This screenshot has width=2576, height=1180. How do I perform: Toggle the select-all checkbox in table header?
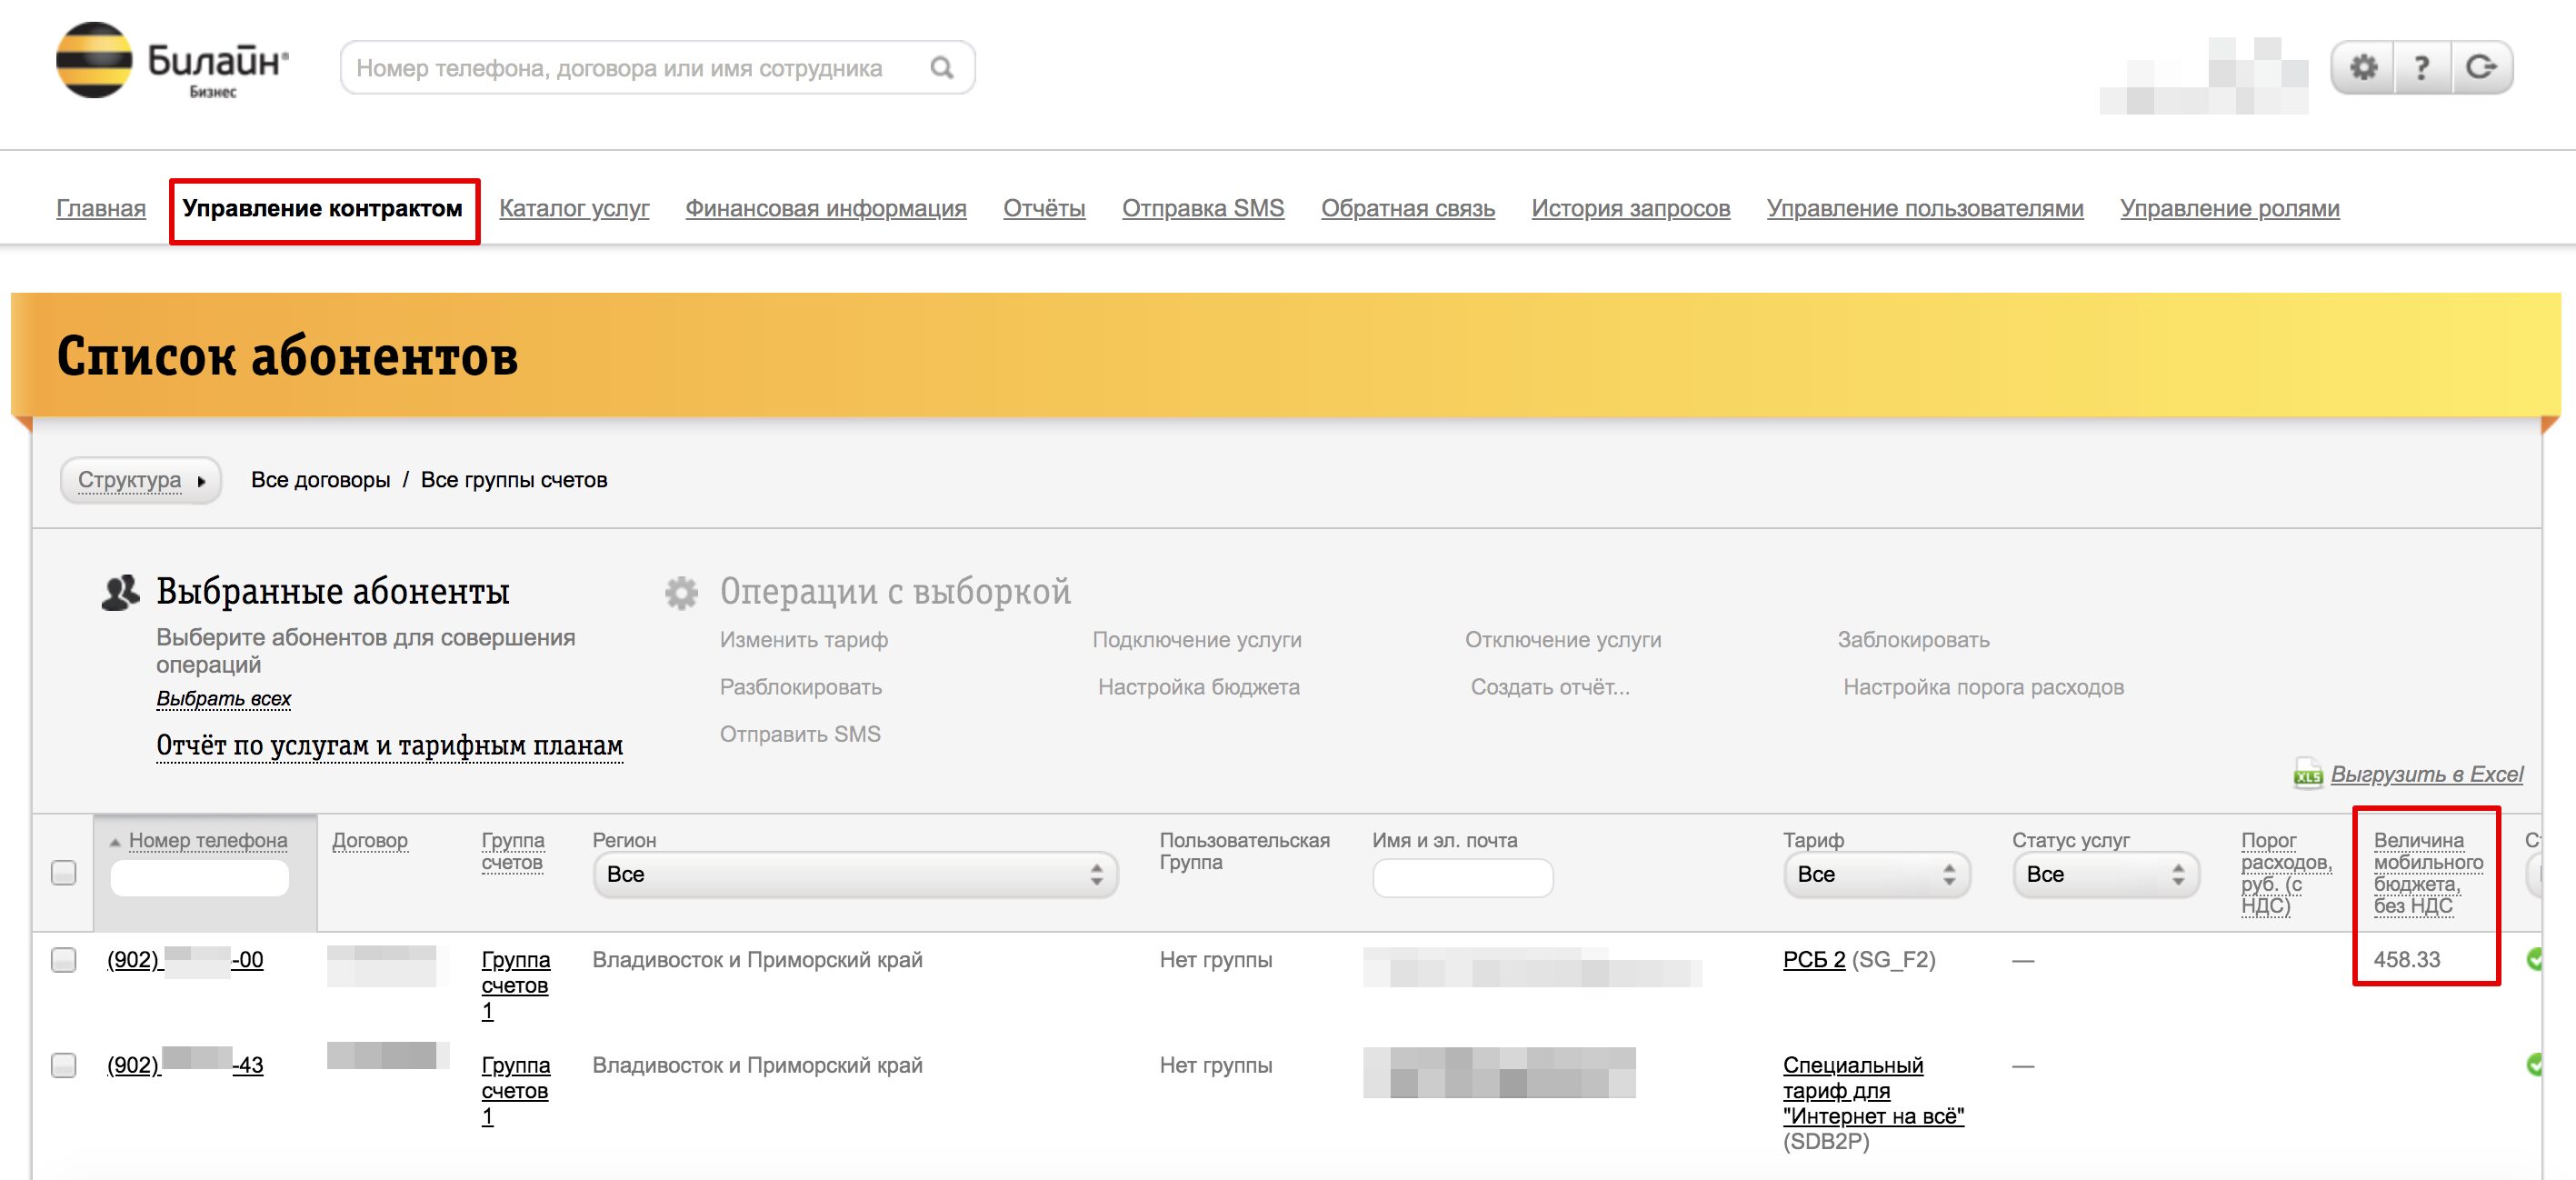[x=63, y=872]
